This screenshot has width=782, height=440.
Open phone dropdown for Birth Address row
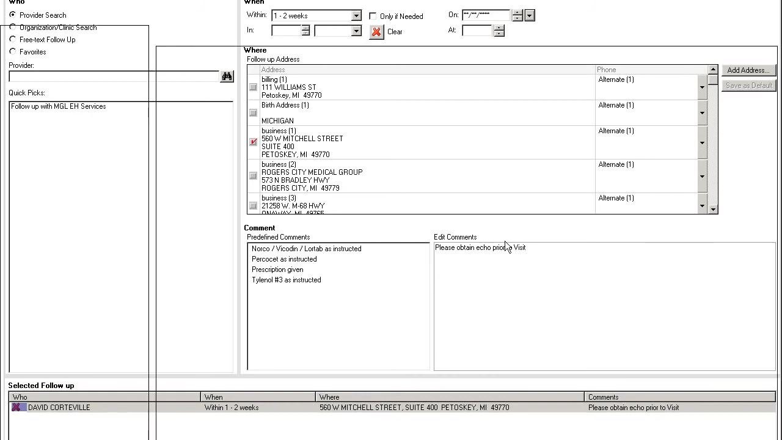pyautogui.click(x=702, y=113)
